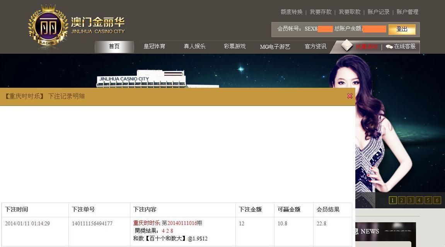The height and width of the screenshot is (247, 445).
Task: Open the 官方资讯 menu item
Action: coord(315,46)
